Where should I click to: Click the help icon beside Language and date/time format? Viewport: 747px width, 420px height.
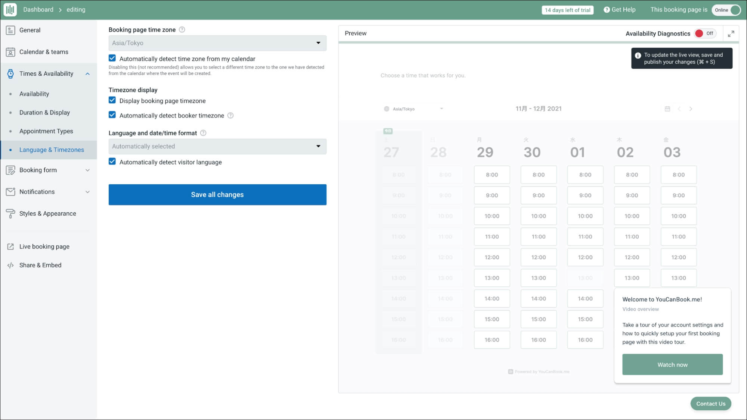tap(203, 133)
